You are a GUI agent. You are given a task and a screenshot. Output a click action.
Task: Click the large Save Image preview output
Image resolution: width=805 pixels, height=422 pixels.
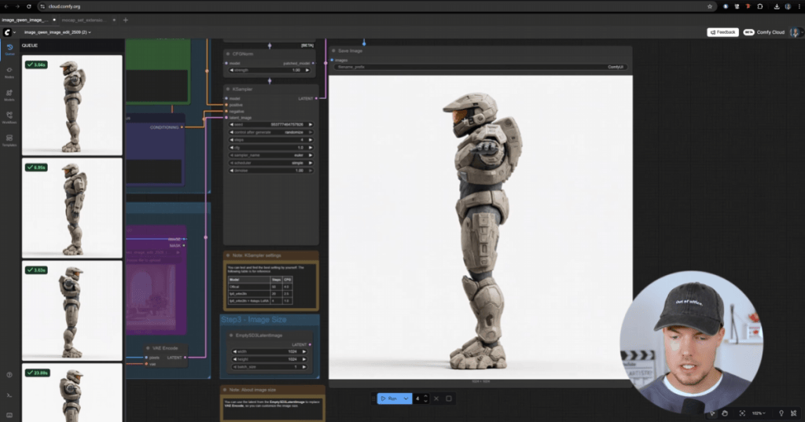(x=480, y=227)
